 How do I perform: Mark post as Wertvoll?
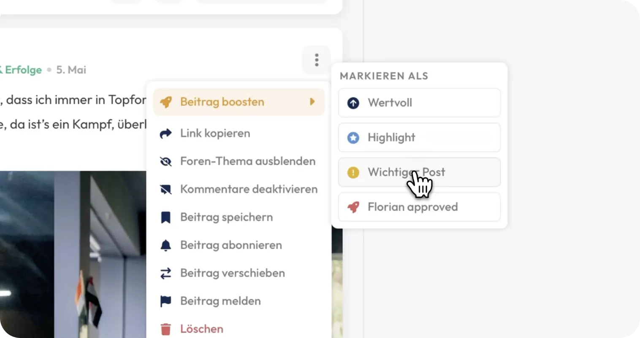click(419, 103)
